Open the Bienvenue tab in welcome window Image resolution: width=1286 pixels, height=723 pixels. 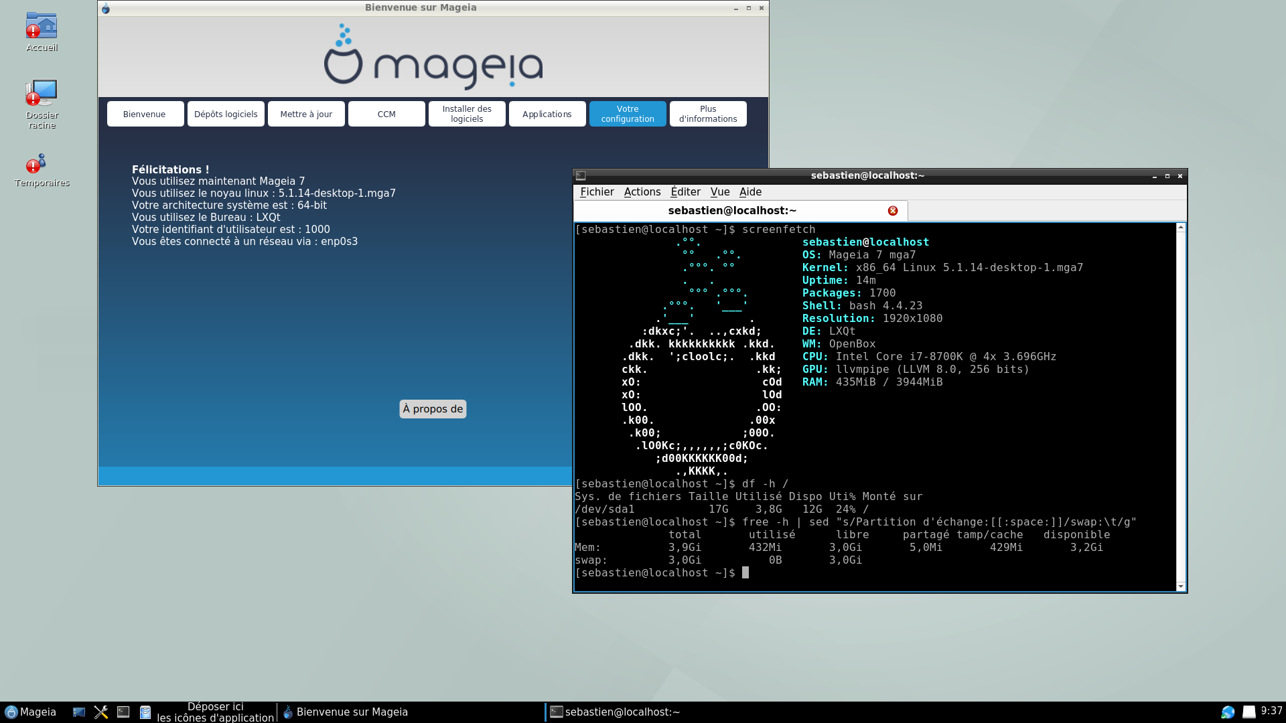tap(145, 114)
